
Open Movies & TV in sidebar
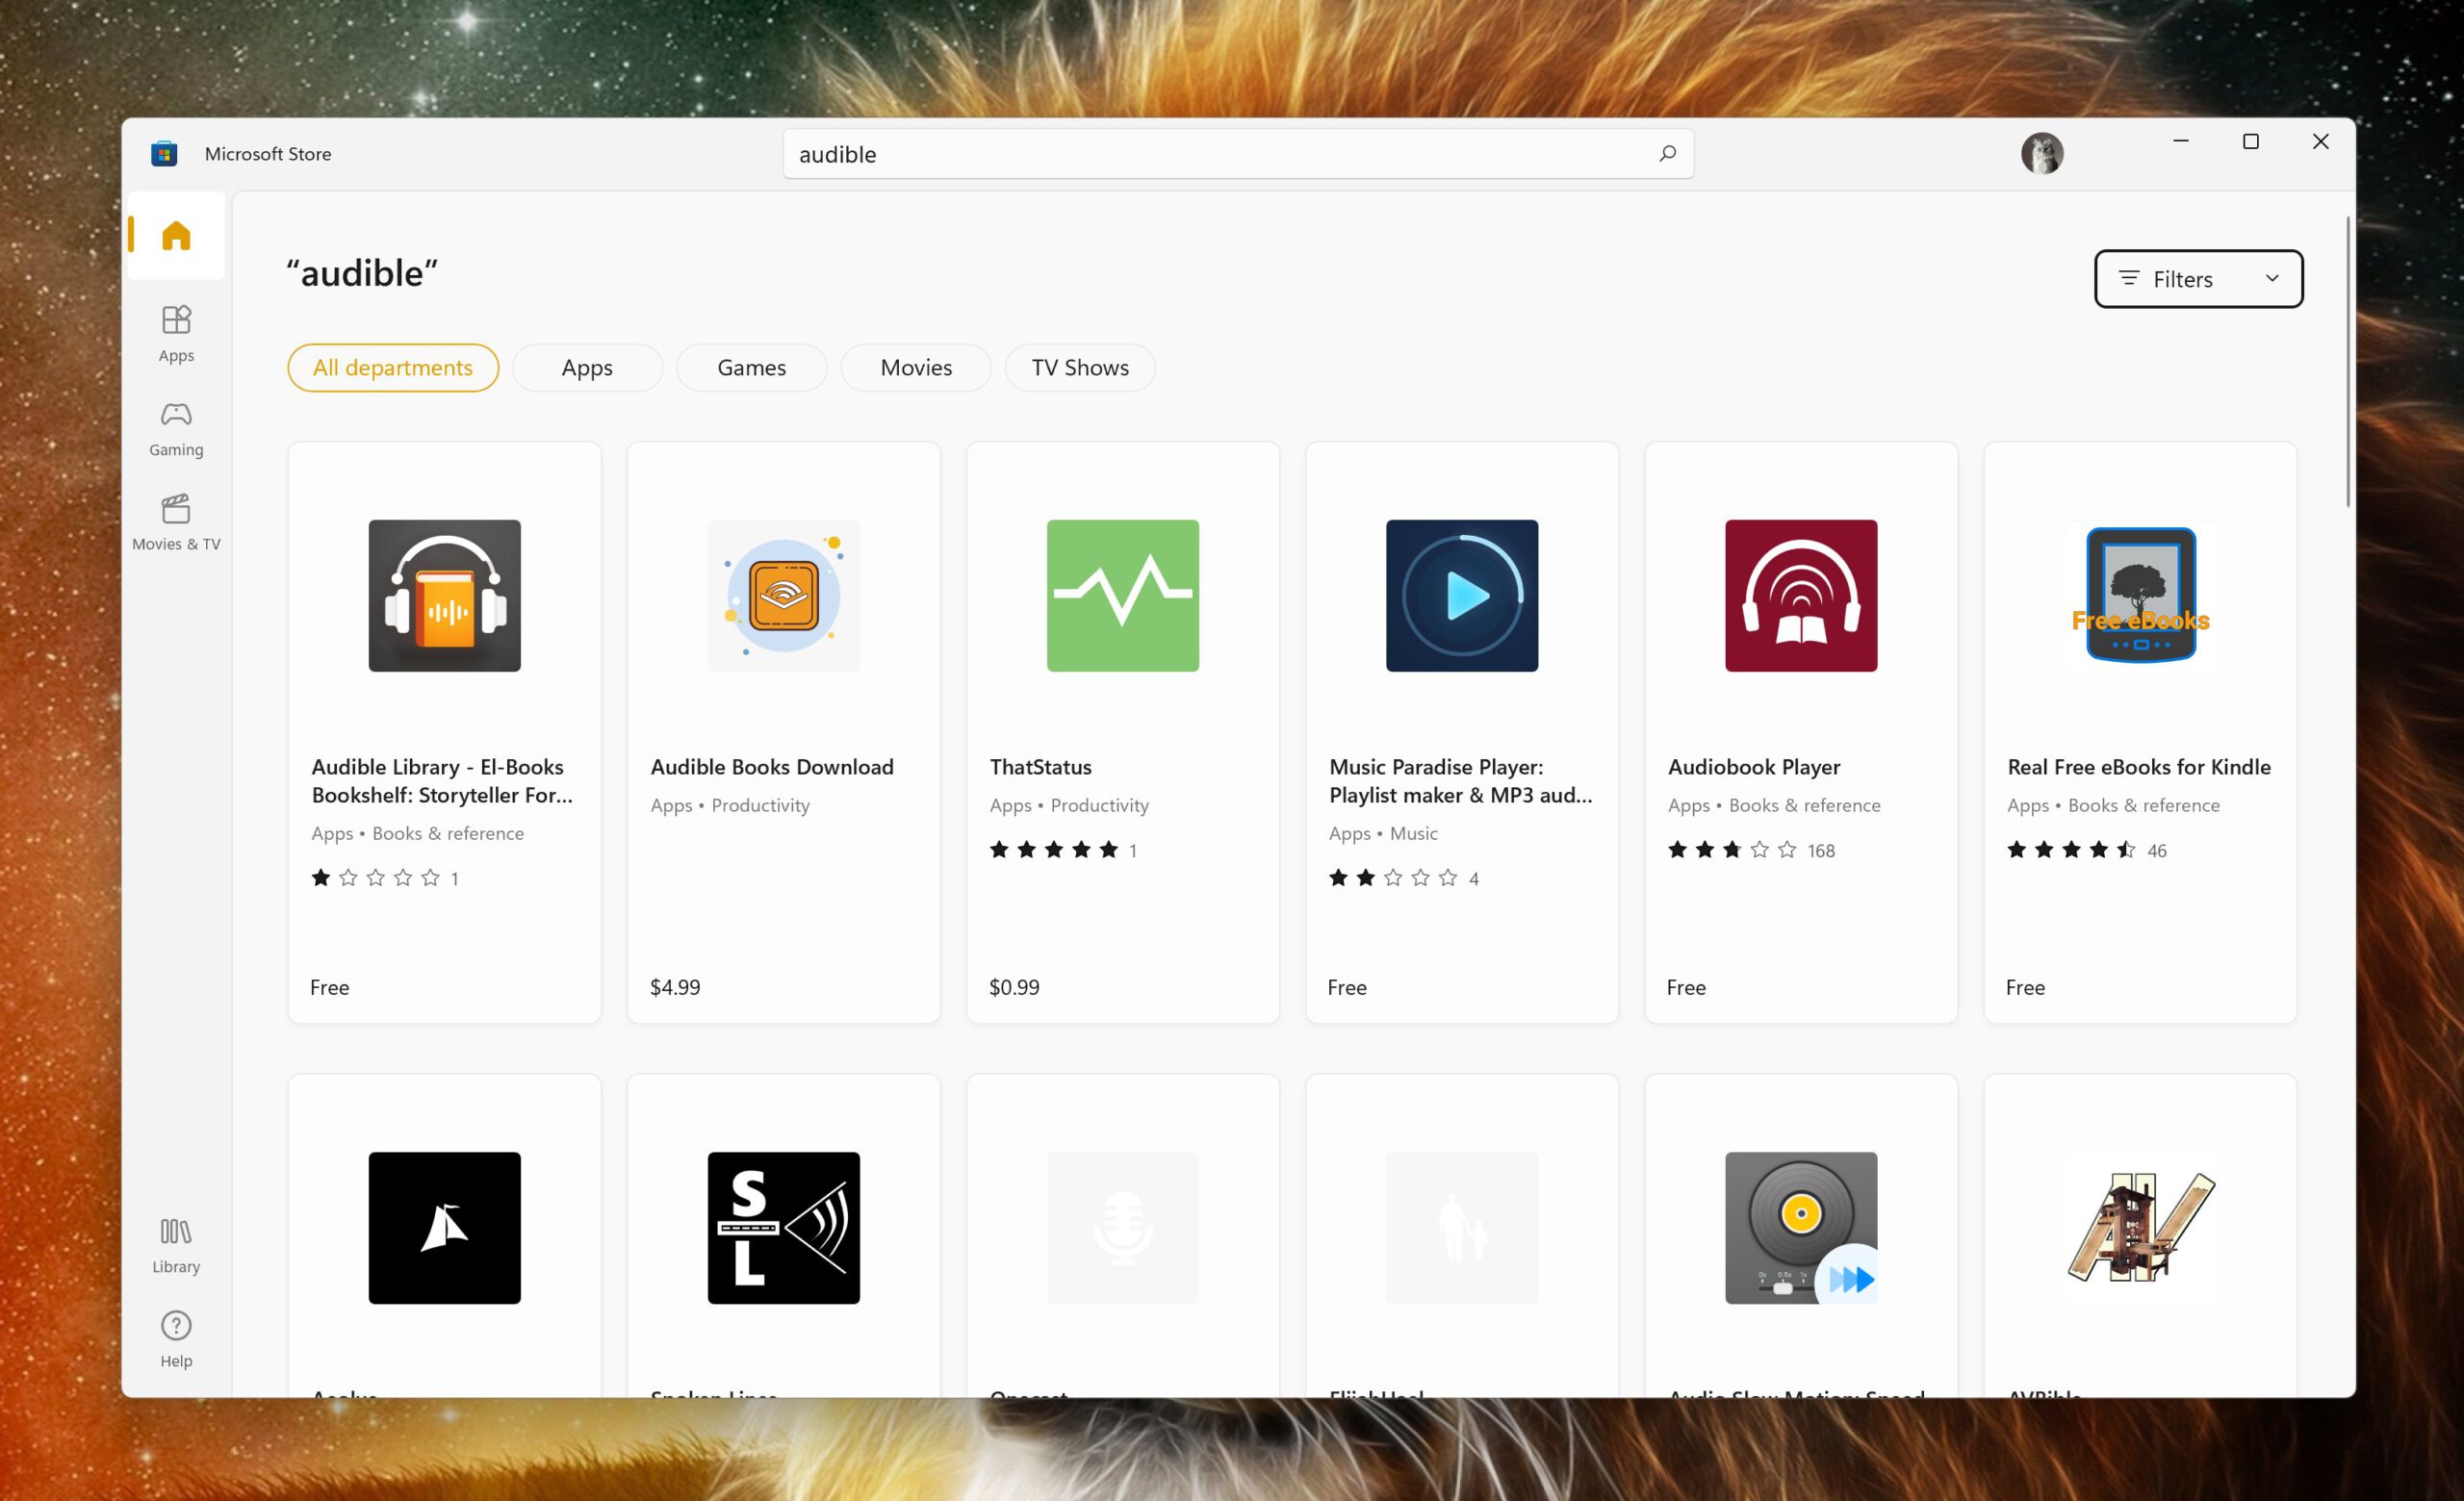[176, 522]
